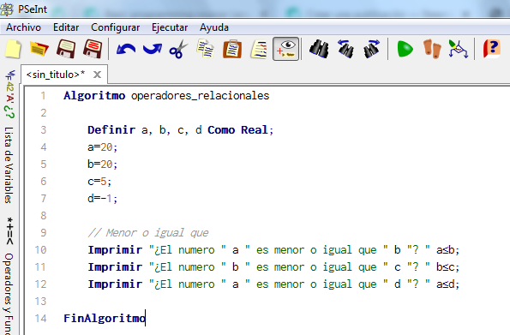Click FinAlgoritmo on line 14
The image size is (510, 335).
(x=105, y=318)
